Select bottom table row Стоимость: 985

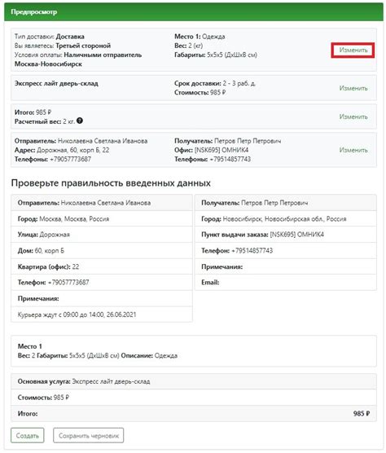tap(194, 398)
